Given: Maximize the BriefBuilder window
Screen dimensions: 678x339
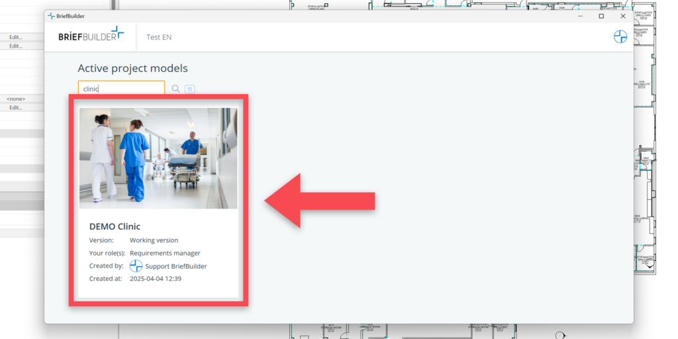Looking at the screenshot, I should 601,16.
